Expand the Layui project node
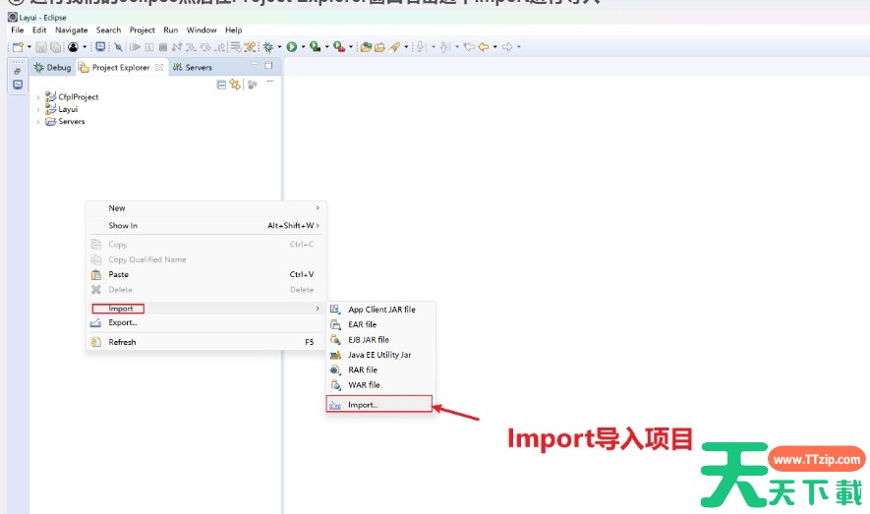 (x=37, y=109)
